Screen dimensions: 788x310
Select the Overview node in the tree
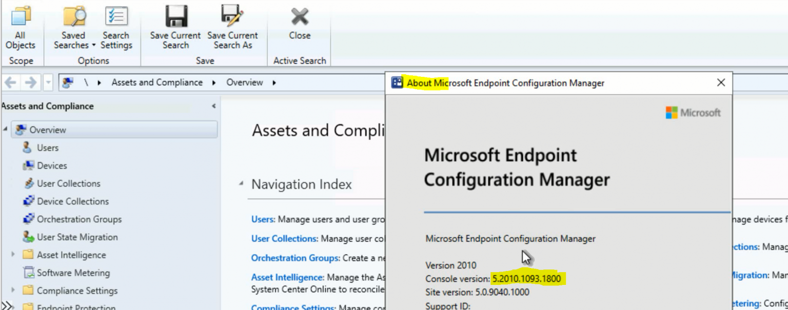point(114,130)
